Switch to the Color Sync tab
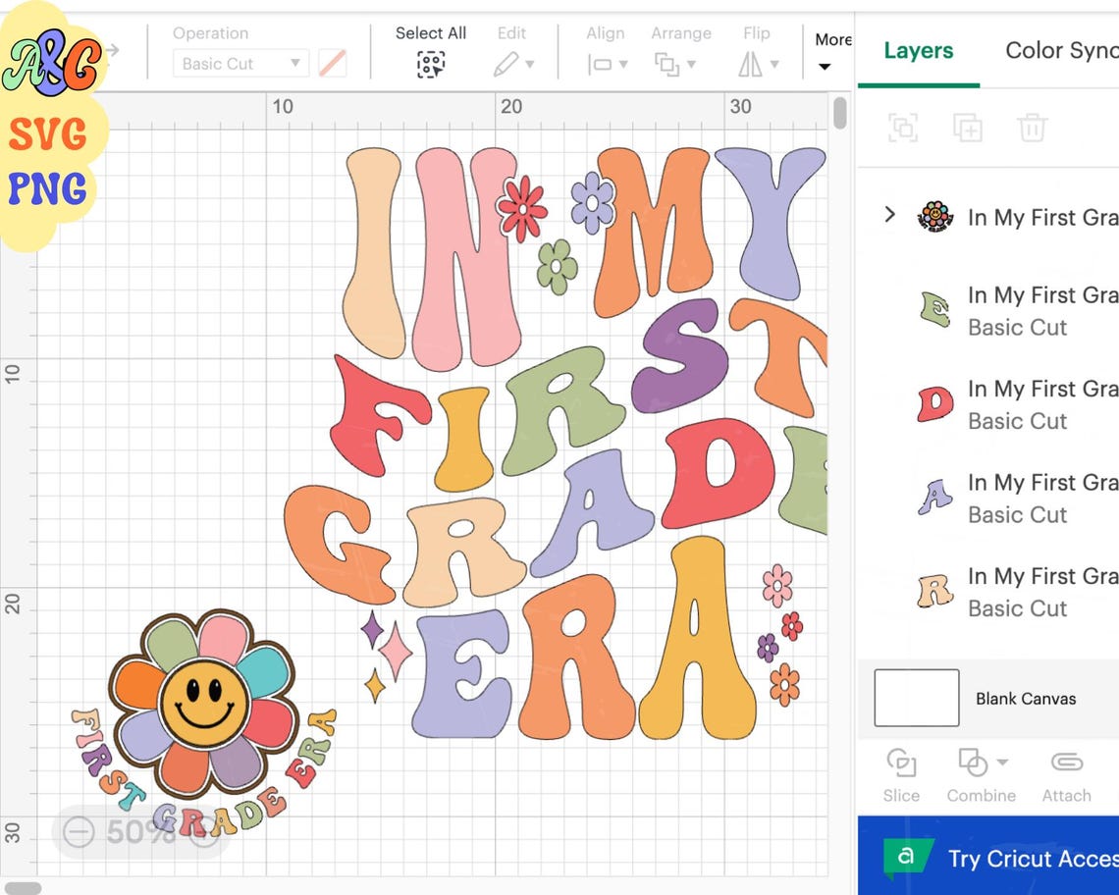 [1059, 50]
